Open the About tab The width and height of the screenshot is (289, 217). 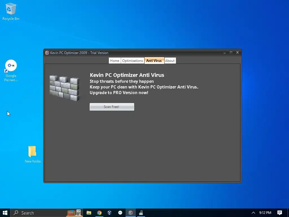[170, 61]
